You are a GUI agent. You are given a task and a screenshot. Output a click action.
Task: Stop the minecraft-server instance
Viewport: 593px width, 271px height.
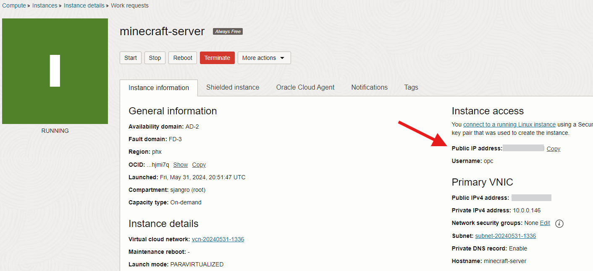[x=155, y=58]
